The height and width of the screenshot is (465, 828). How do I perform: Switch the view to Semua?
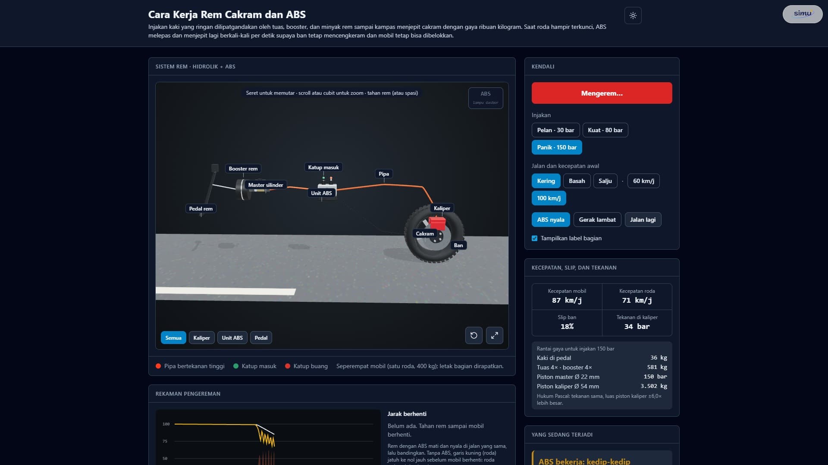[x=173, y=338]
